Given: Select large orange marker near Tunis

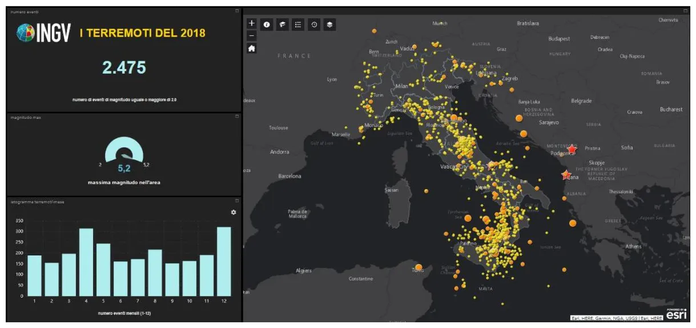Looking at the screenshot, I should pos(419,267).
